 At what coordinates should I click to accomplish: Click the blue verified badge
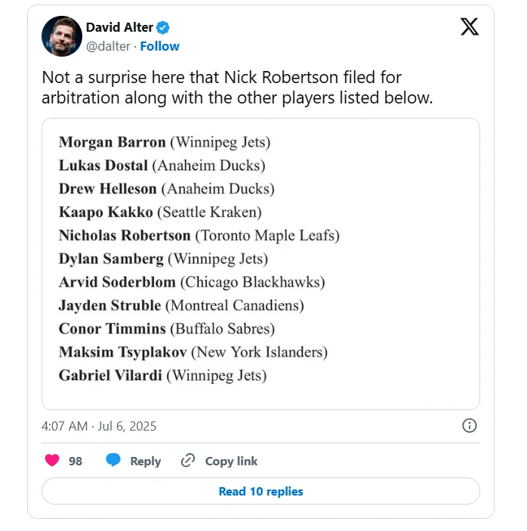pyautogui.click(x=163, y=28)
